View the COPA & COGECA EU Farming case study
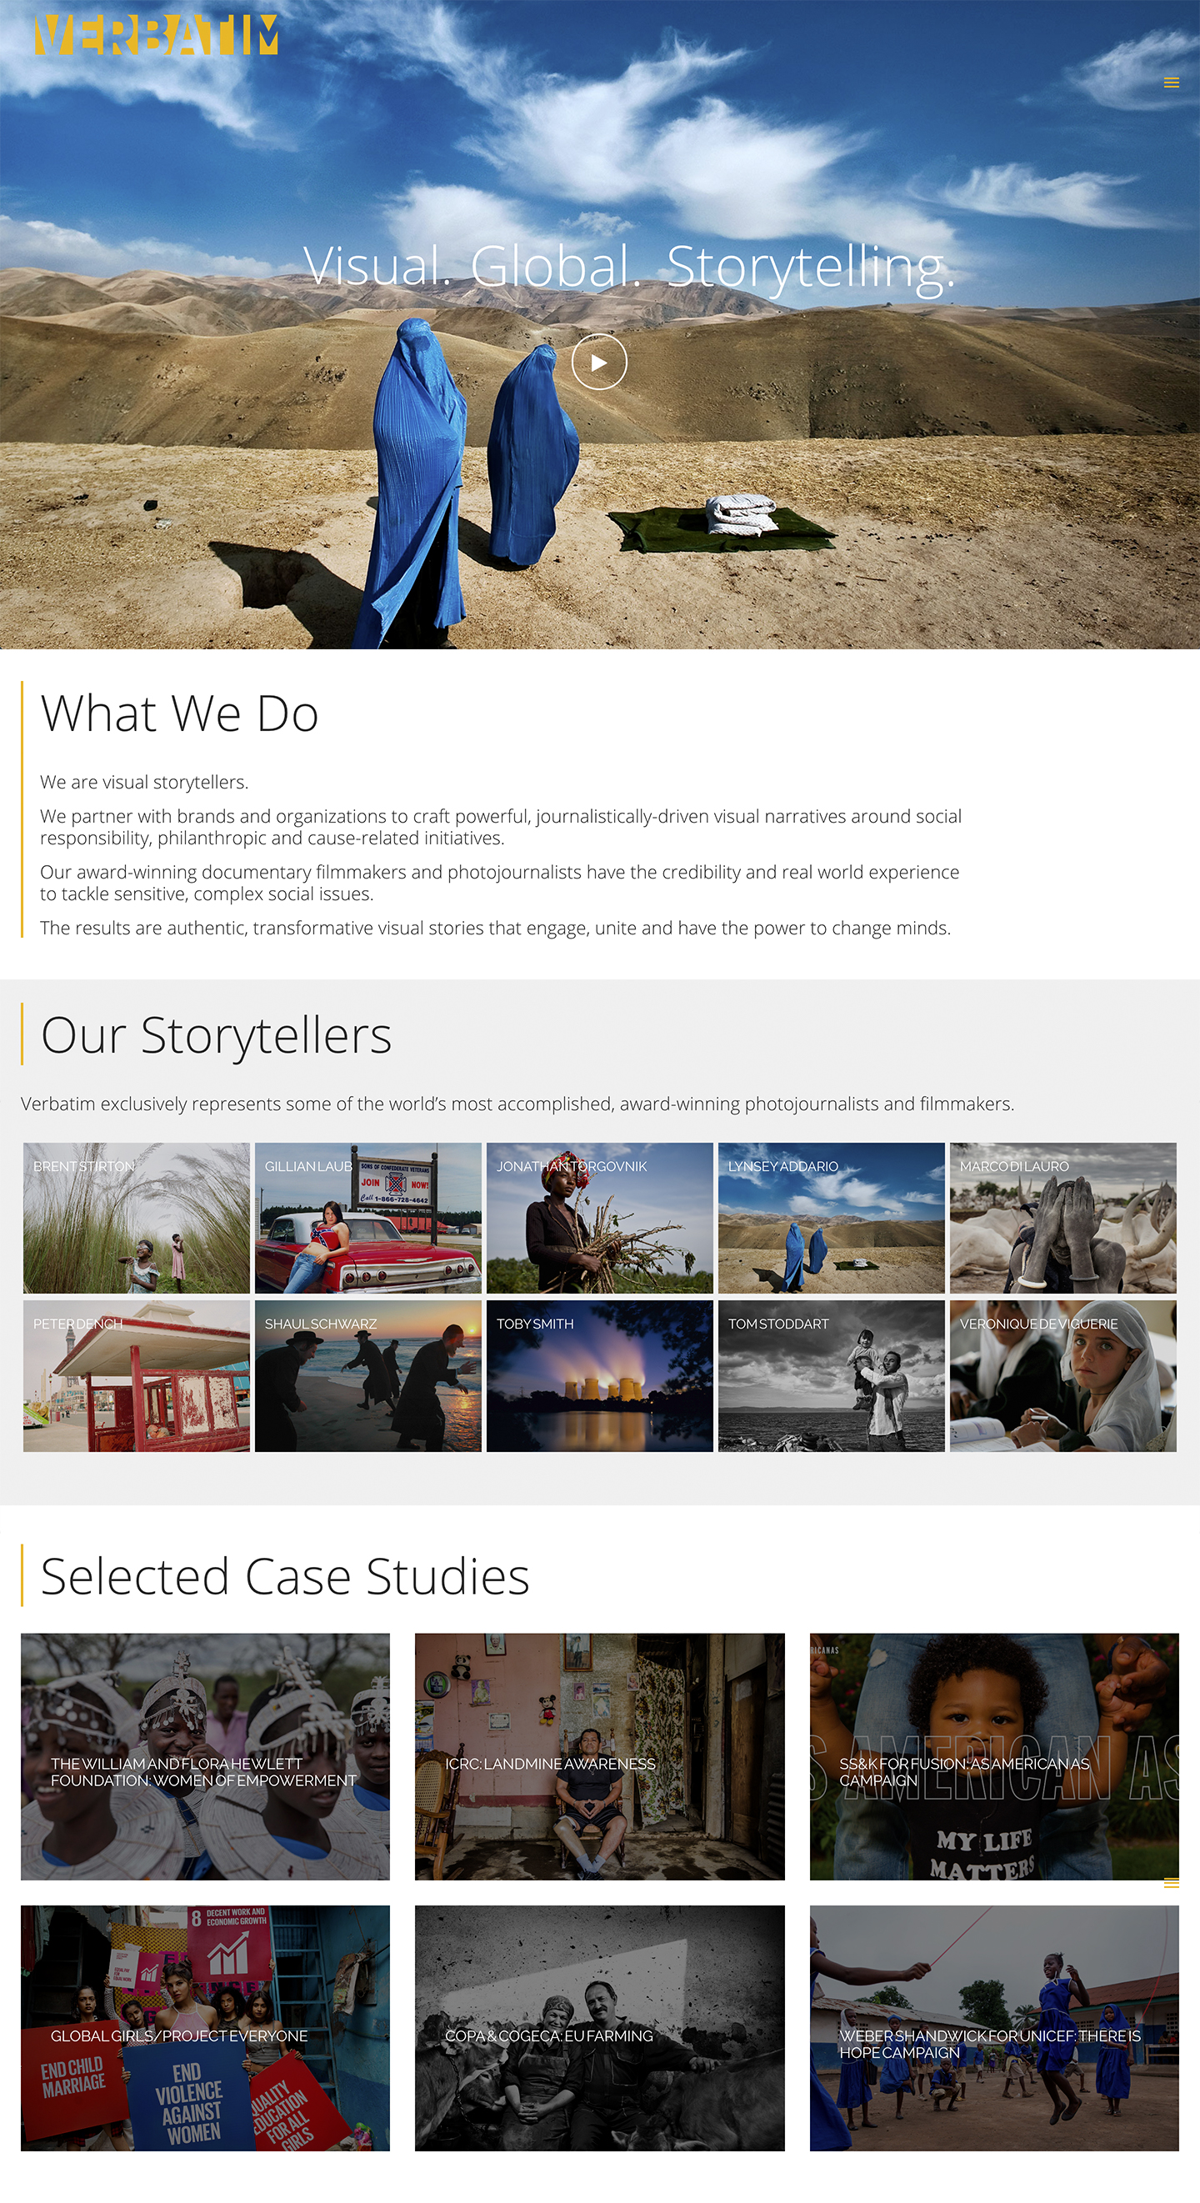This screenshot has width=1200, height=2203. [599, 2028]
